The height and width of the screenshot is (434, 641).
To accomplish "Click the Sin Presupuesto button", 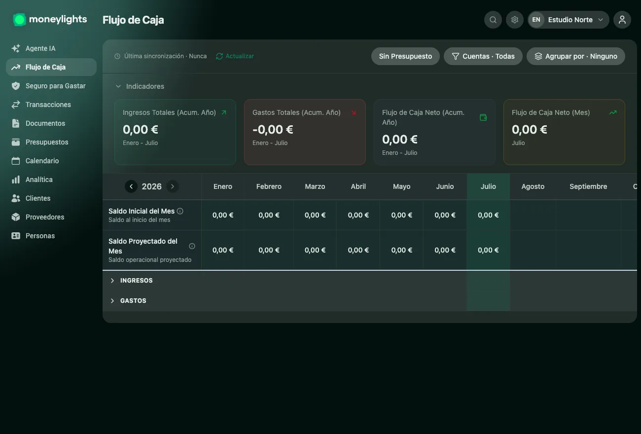I will [405, 56].
